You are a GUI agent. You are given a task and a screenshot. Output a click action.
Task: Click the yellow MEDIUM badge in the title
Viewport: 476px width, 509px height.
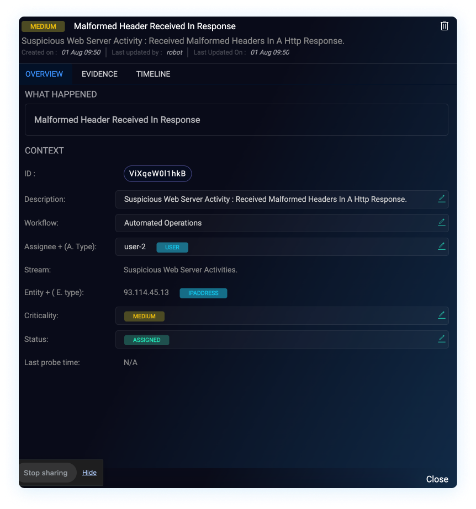(x=43, y=26)
